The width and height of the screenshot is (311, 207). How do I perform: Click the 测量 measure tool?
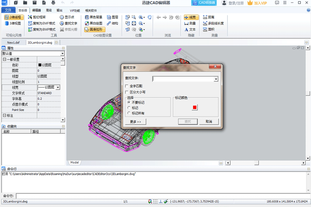190,23
